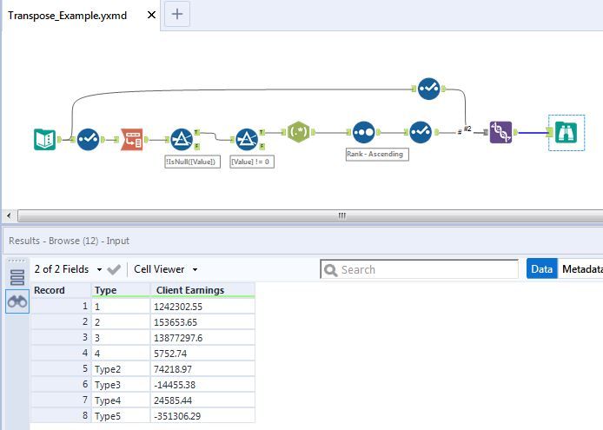The height and width of the screenshot is (430, 603).
Task: Click the T output anchor of Value filter
Action: coord(262,132)
